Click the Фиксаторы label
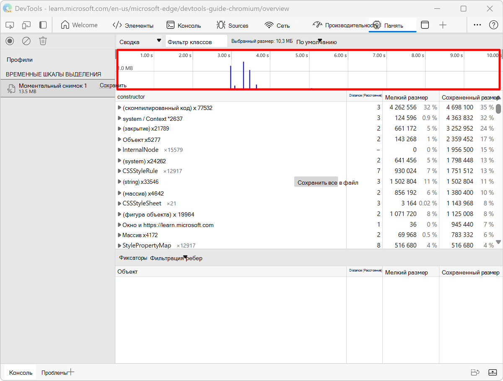 (x=133, y=258)
